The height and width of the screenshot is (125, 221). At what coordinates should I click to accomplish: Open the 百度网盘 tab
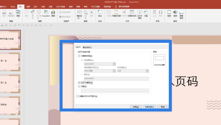pos(107,6)
